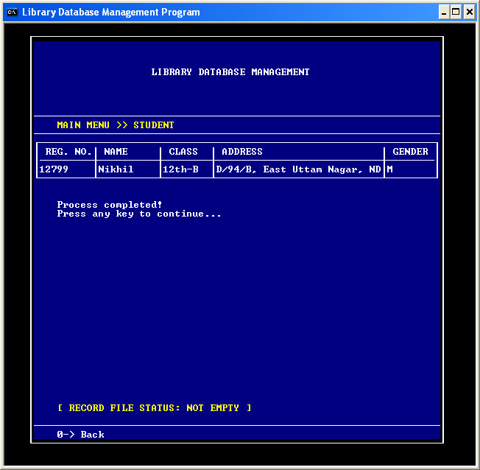Maximize the Library Database Management window
This screenshot has width=480, height=470.
point(456,12)
